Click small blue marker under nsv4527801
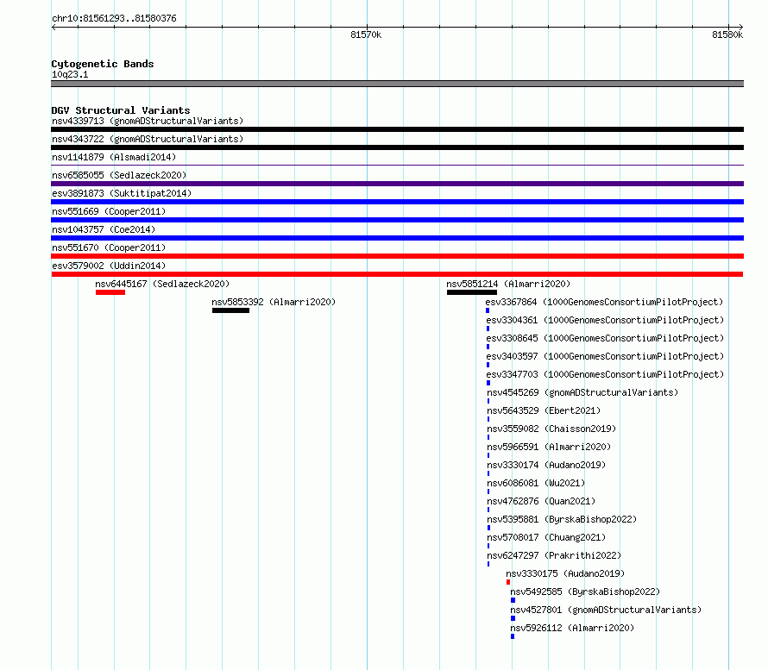Image resolution: width=768 pixels, height=670 pixels. [x=513, y=618]
